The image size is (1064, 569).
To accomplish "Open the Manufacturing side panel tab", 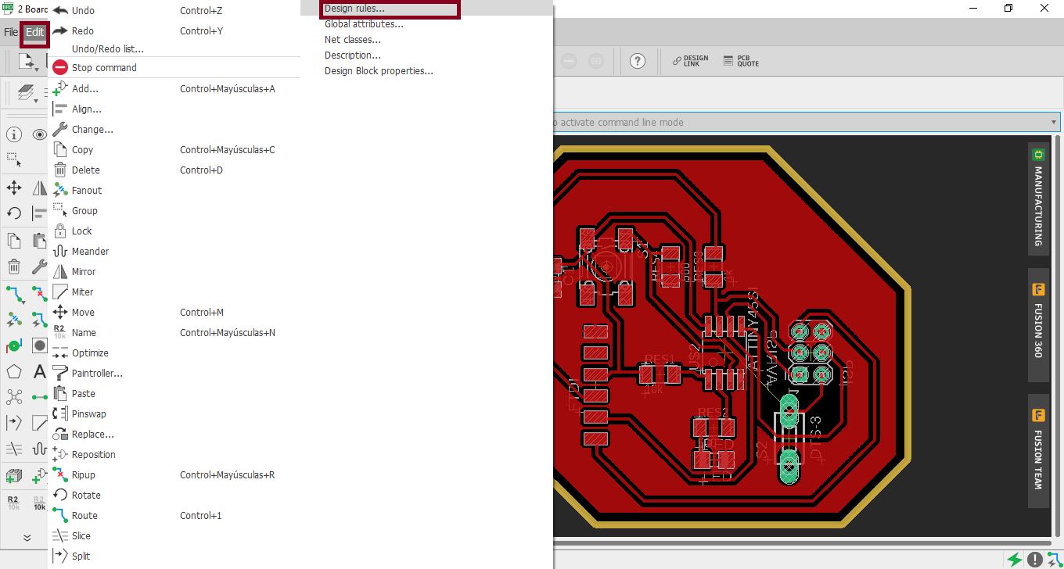I will tap(1038, 199).
